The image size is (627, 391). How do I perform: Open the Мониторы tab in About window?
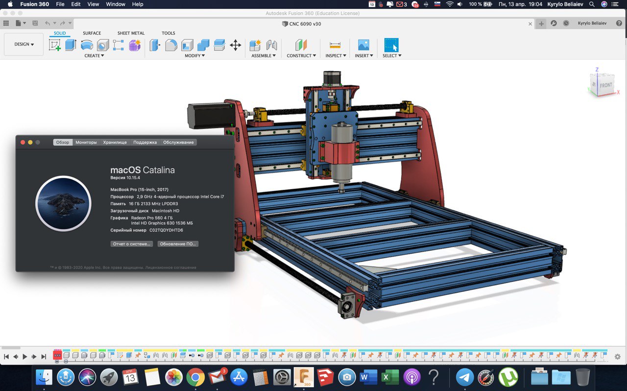pyautogui.click(x=86, y=142)
